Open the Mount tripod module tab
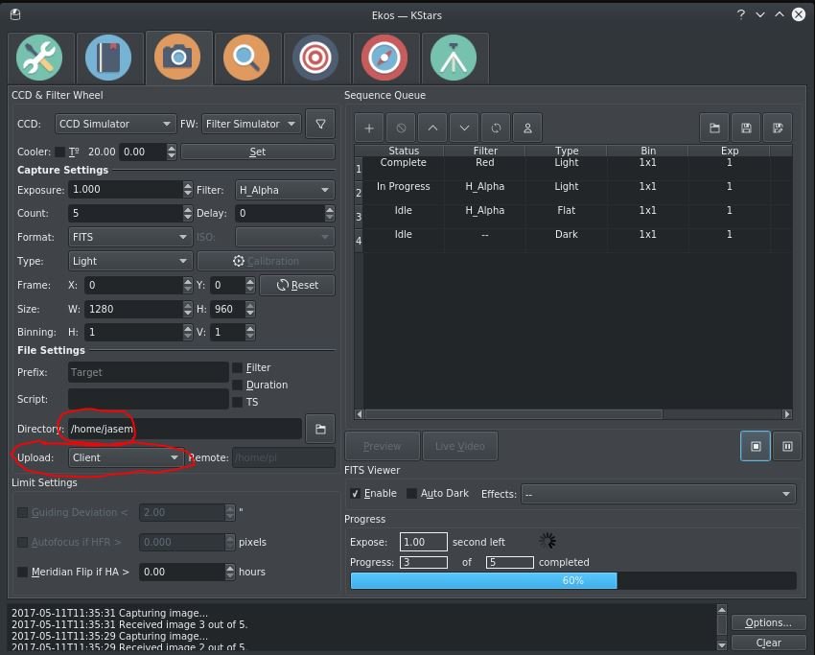 454,58
